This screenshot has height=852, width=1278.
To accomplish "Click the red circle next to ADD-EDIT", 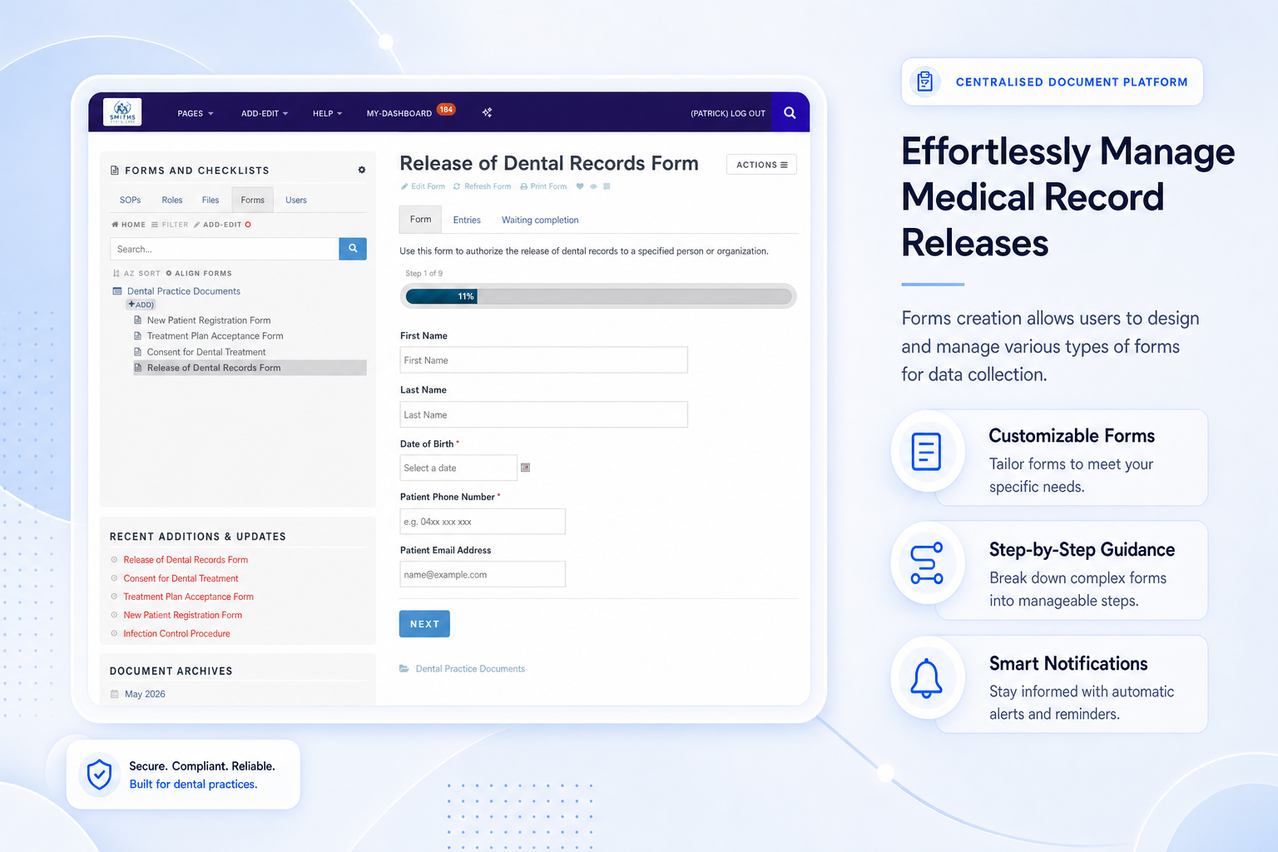I will (x=248, y=225).
